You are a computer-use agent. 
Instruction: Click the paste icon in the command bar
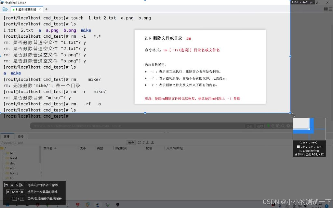(278, 126)
